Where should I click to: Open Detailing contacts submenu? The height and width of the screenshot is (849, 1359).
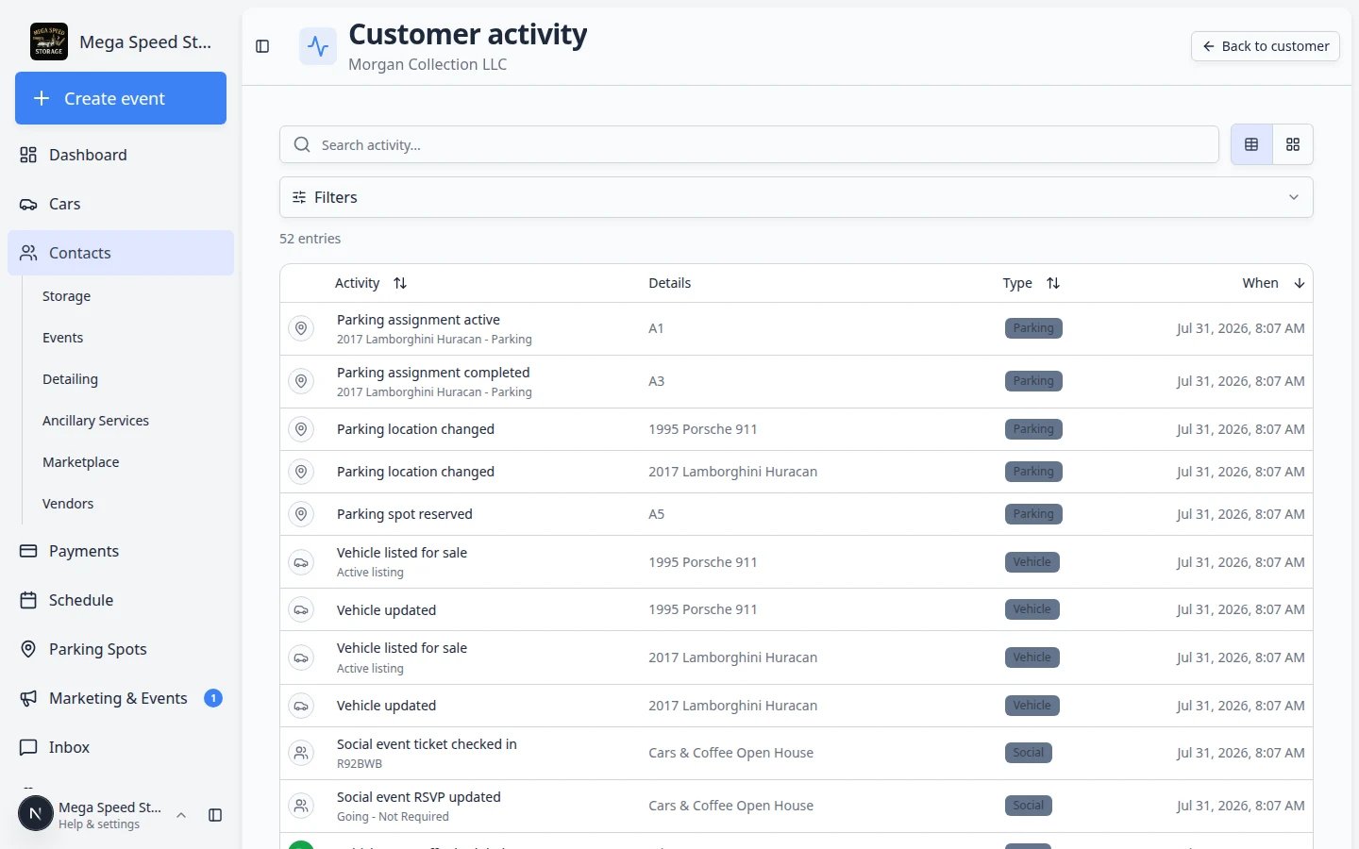(x=70, y=379)
